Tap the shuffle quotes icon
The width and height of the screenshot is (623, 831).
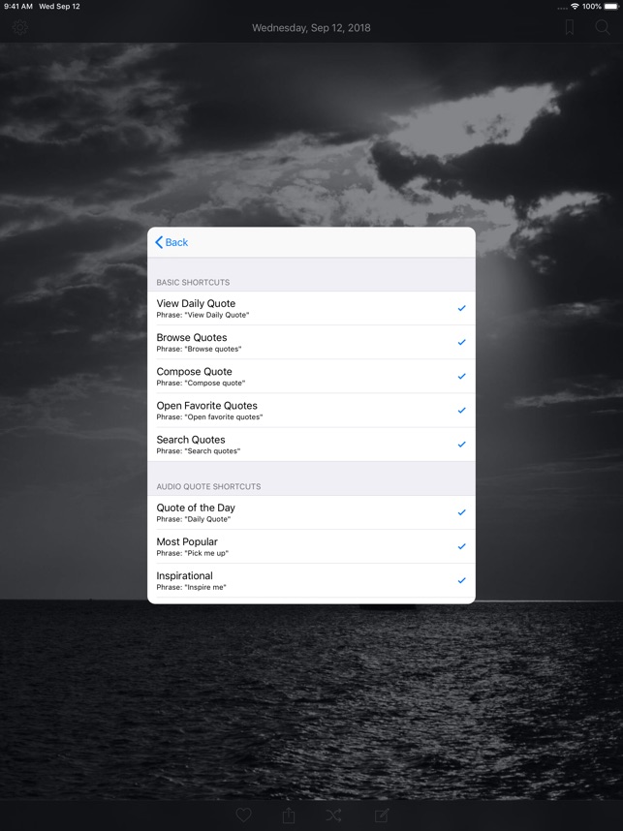click(333, 815)
